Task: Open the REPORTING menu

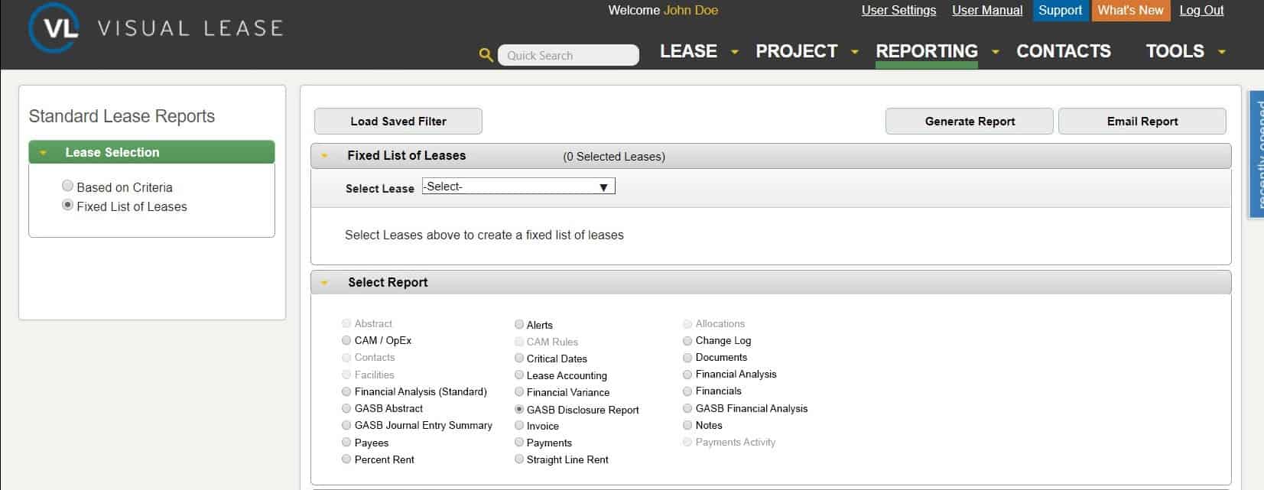Action: pos(927,51)
